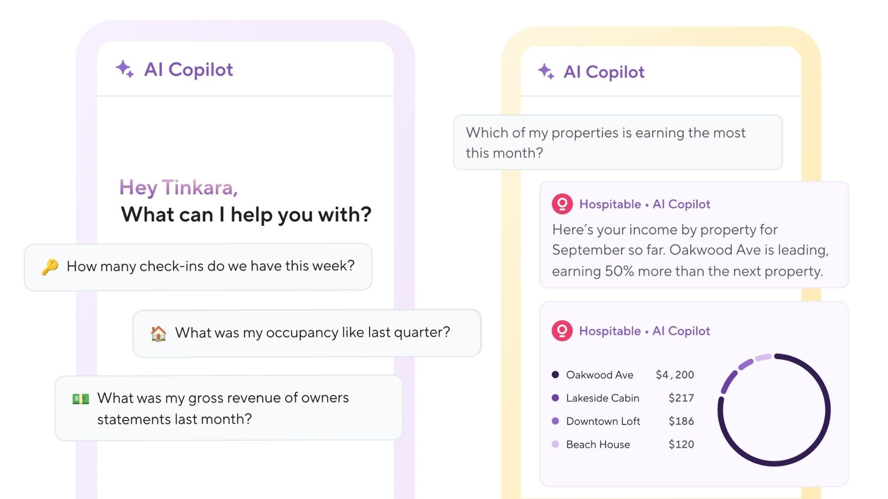Image resolution: width=888 pixels, height=499 pixels.
Task: Click the Hospitable logo on the chart card
Action: (562, 331)
